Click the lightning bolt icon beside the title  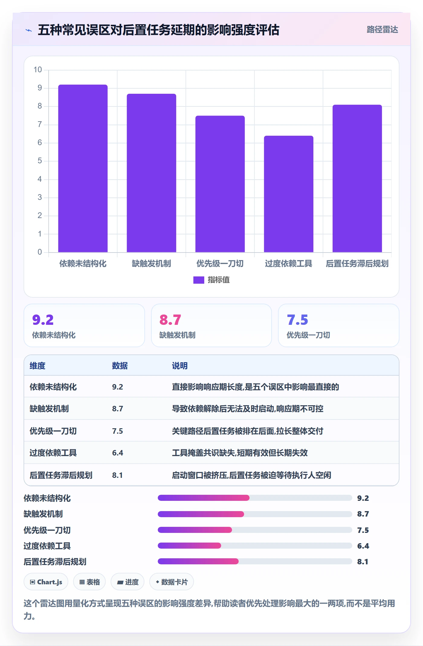coord(29,30)
